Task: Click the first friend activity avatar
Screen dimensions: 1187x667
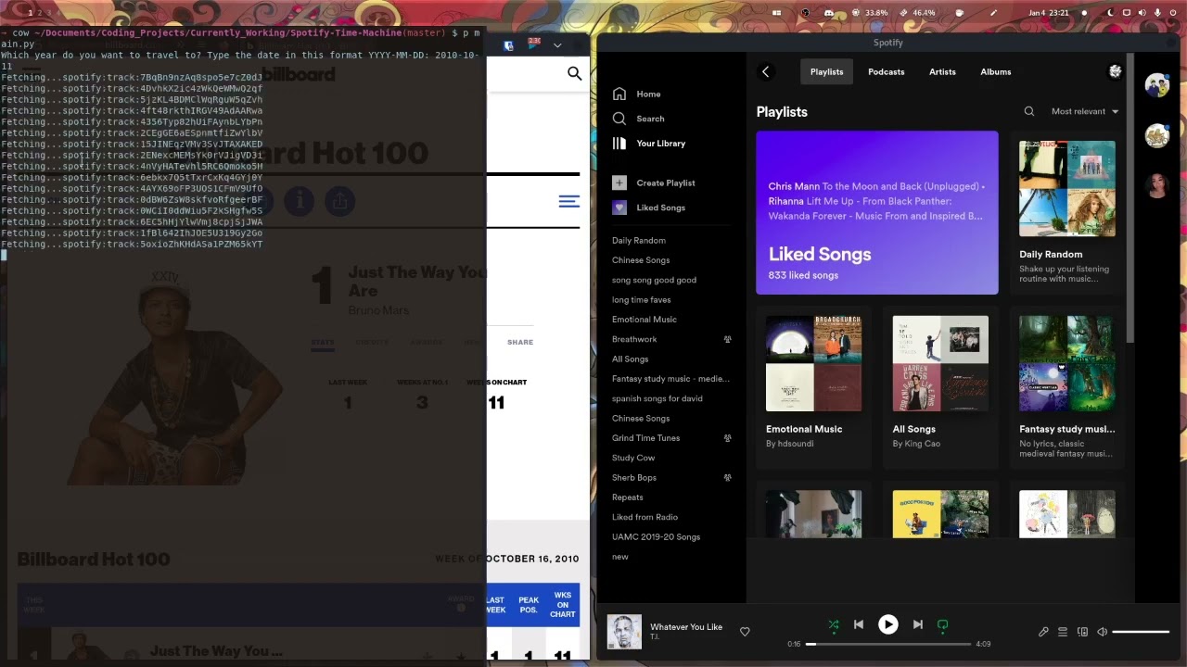Action: click(x=1157, y=86)
